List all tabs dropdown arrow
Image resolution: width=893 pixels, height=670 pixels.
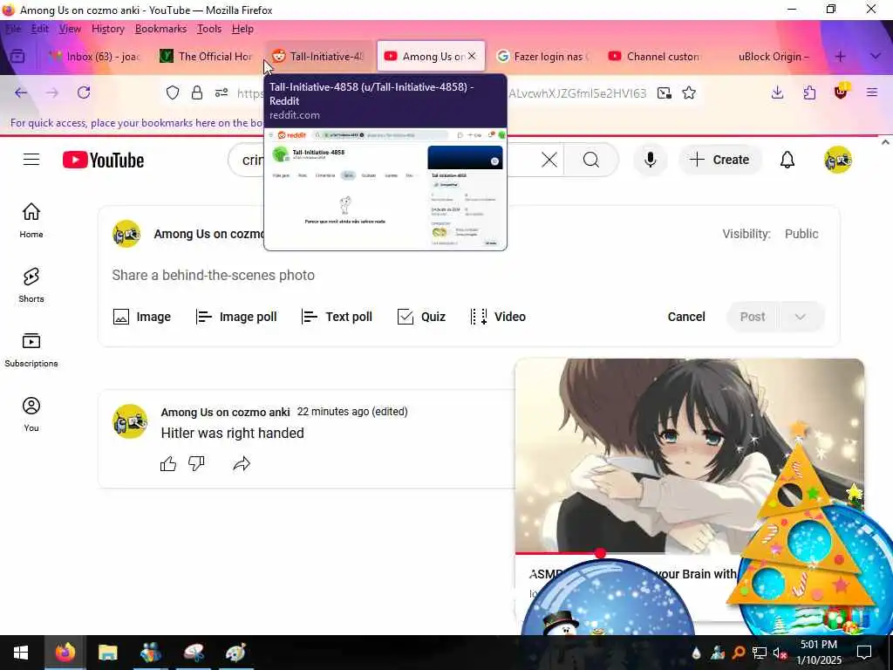coord(876,57)
